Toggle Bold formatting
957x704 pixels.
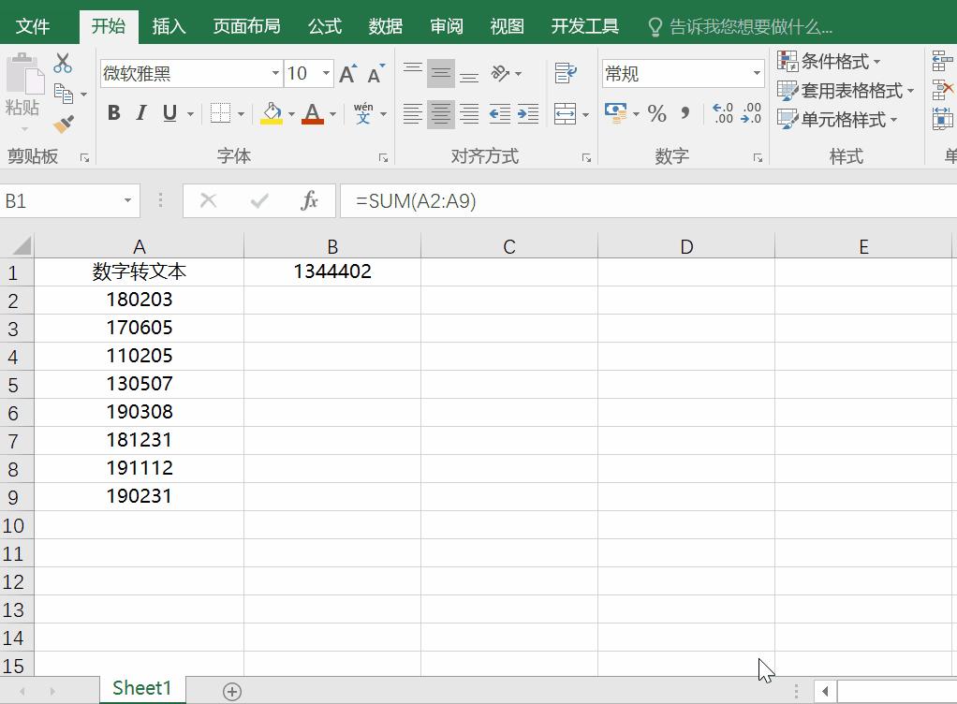click(114, 113)
